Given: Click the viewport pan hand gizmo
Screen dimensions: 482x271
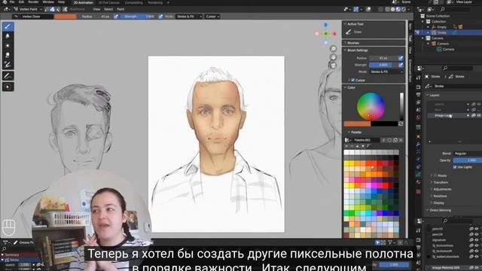Looking at the screenshot, I should coord(333,57).
